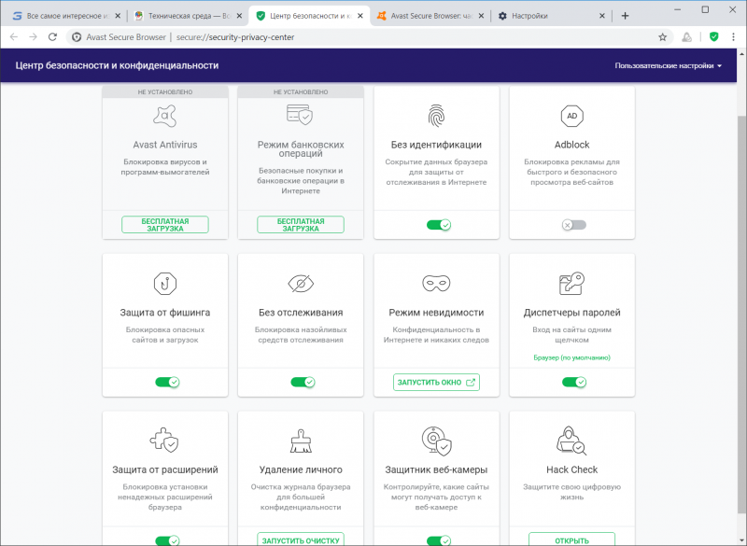Reload the page

tap(53, 37)
